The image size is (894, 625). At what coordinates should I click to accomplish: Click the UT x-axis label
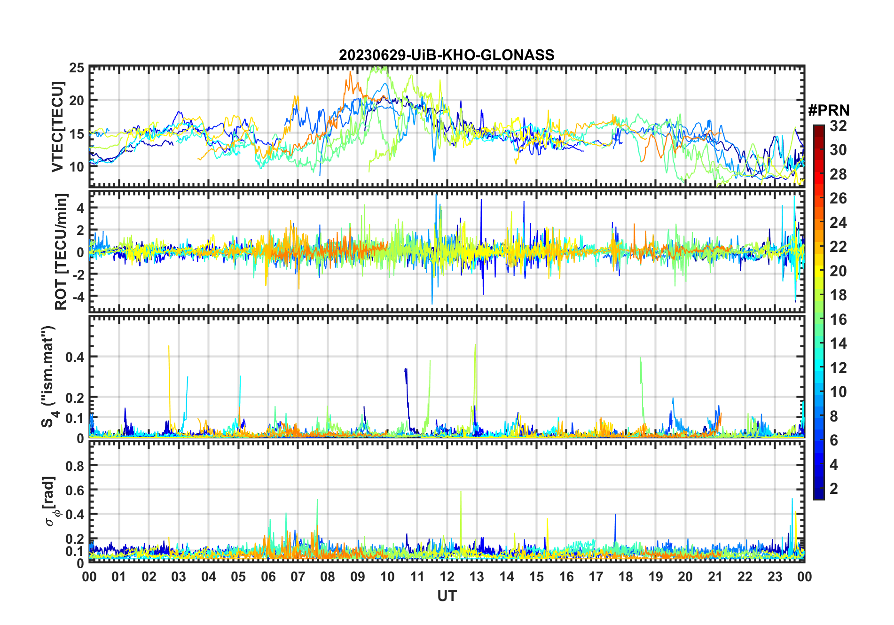pos(447,596)
